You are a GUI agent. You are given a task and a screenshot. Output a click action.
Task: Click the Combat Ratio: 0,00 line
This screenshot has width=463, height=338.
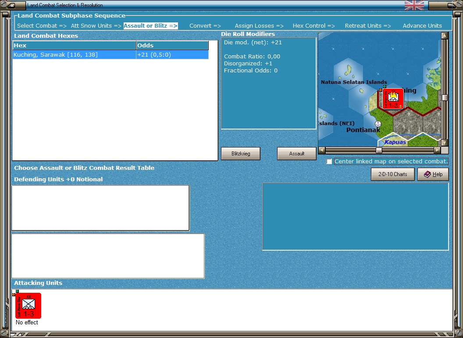[252, 57]
